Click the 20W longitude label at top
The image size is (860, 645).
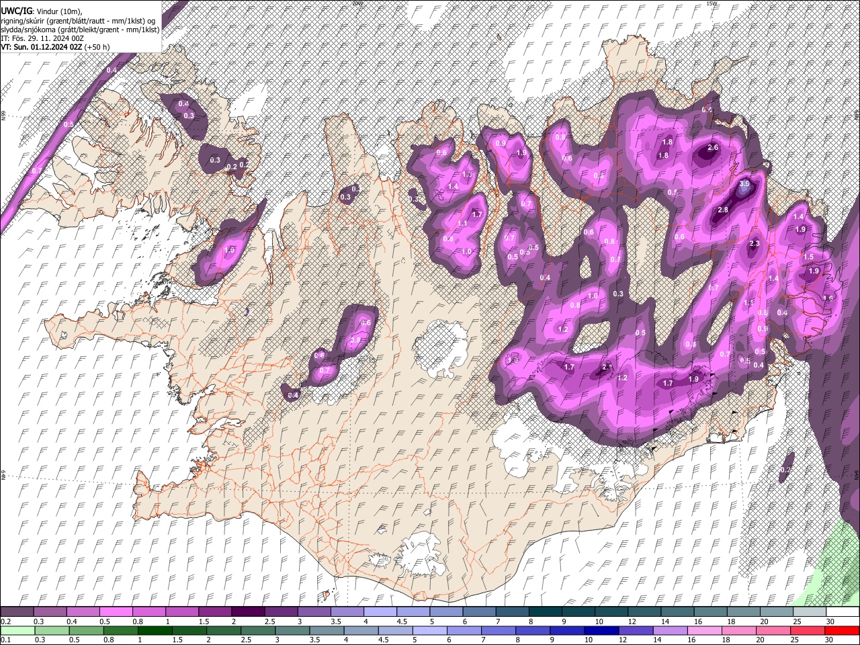point(357,3)
